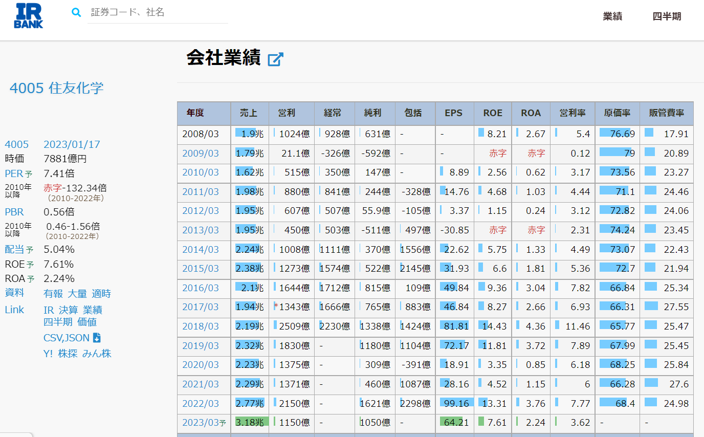Open the 2013/03 fiscal year link
The image size is (704, 437).
201,230
